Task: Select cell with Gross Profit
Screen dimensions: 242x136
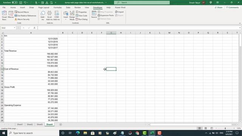Action: tap(31, 87)
